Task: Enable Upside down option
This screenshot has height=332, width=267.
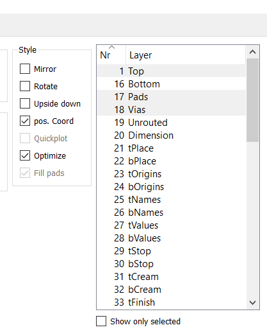Action: (x=25, y=103)
